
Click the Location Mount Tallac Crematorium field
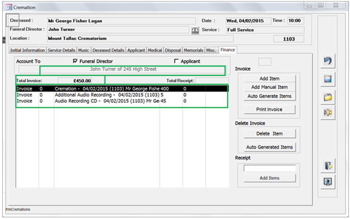point(140,38)
